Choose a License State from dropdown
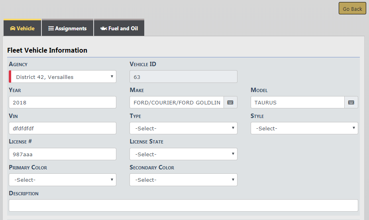 (183, 154)
